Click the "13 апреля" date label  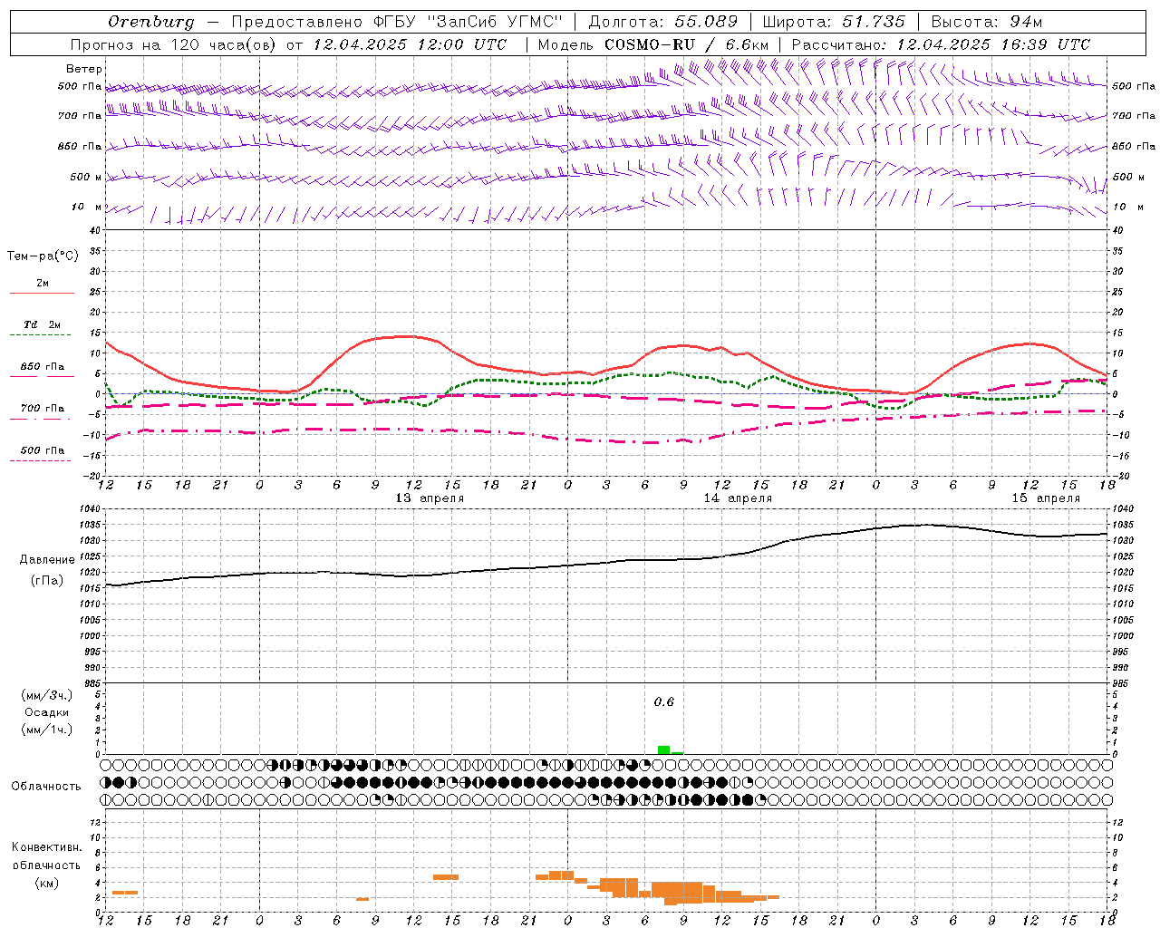click(430, 498)
